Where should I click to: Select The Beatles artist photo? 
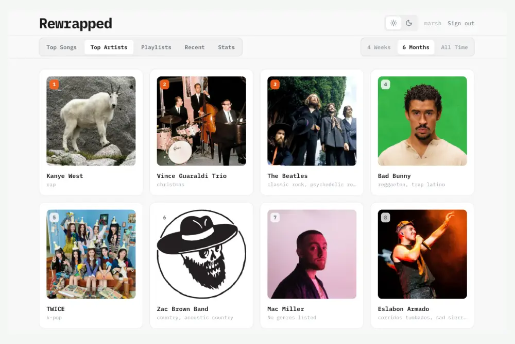(312, 121)
